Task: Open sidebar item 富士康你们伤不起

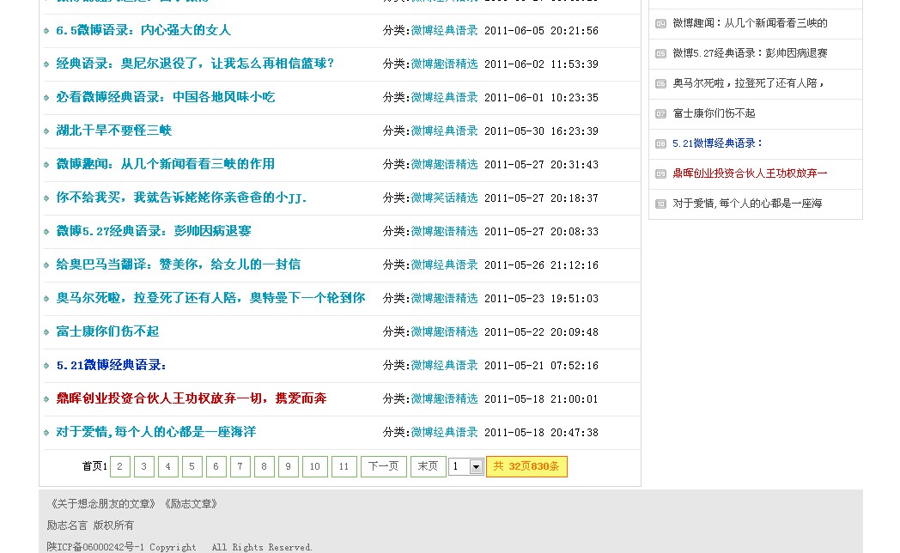Action: tap(714, 113)
